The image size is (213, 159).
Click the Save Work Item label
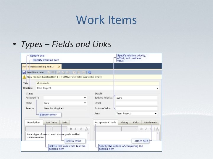coord(35,72)
